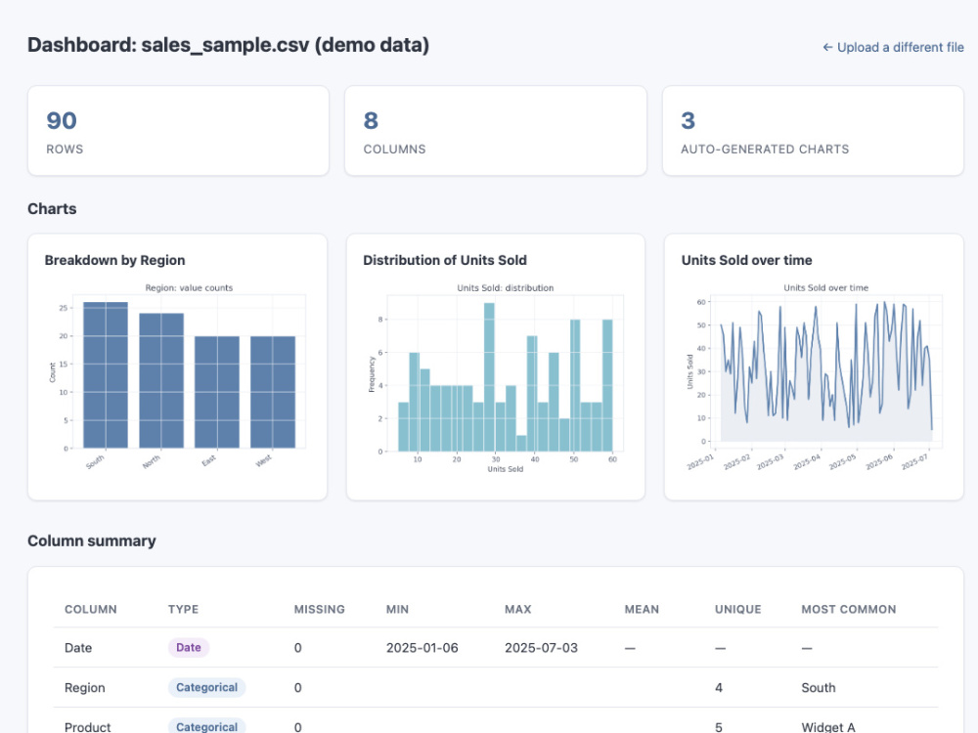This screenshot has width=978, height=733.
Task: Click the MOST COMMON table header
Action: (848, 610)
